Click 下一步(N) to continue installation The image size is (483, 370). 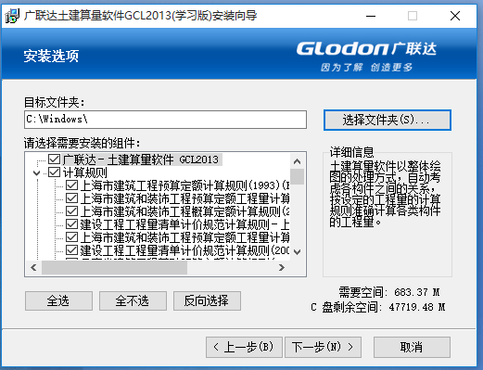(323, 347)
